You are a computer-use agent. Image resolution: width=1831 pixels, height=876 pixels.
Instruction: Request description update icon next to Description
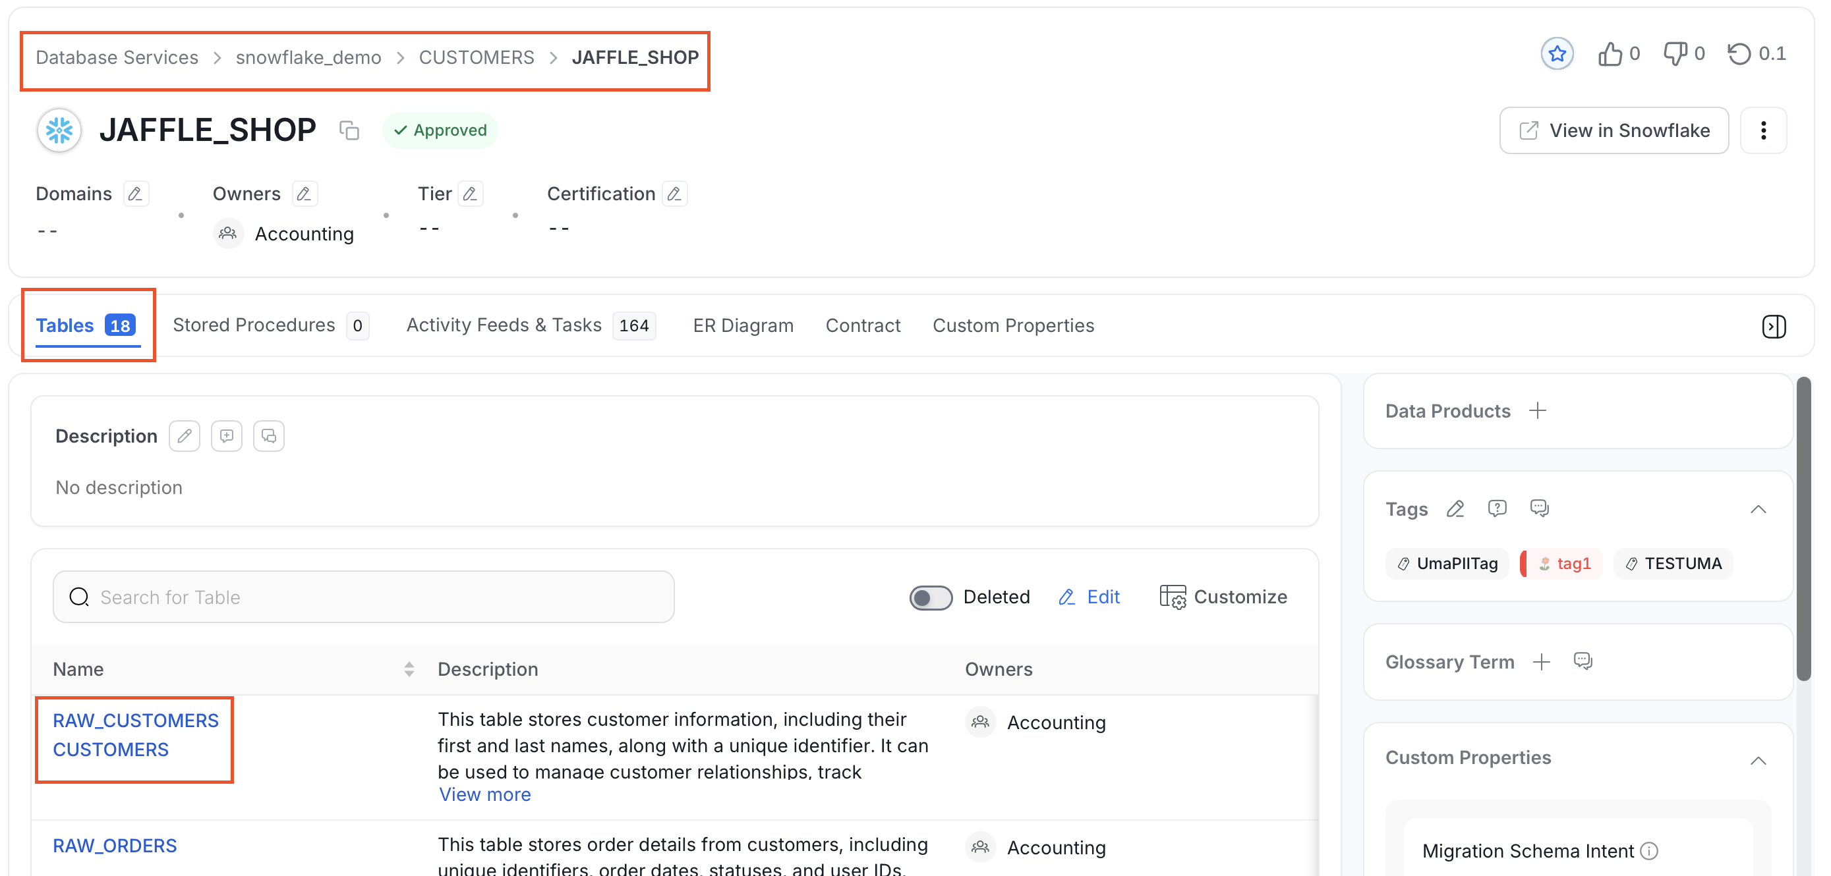227,436
